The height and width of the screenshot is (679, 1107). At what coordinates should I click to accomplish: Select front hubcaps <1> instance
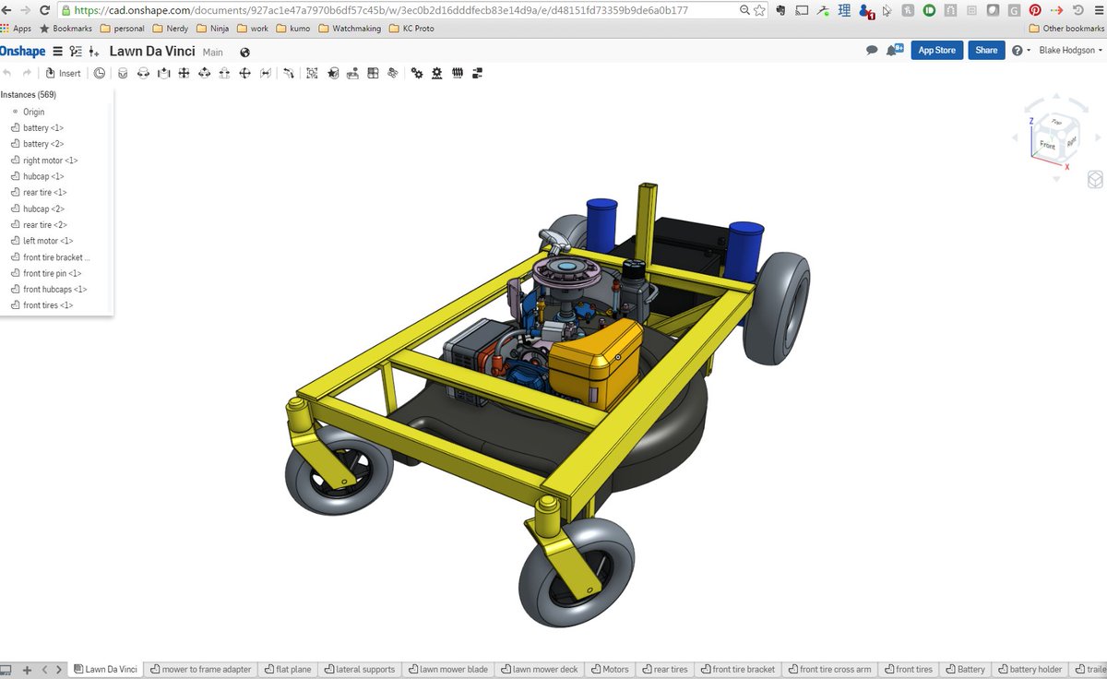[x=55, y=289]
